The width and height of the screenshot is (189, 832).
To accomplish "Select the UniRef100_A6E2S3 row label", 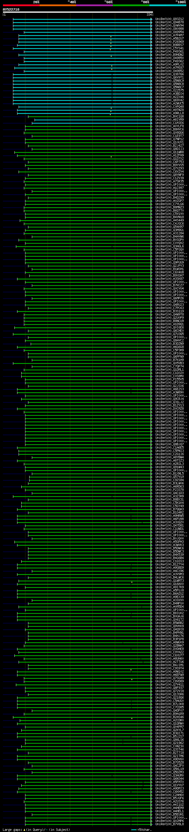I will click(x=170, y=389).
